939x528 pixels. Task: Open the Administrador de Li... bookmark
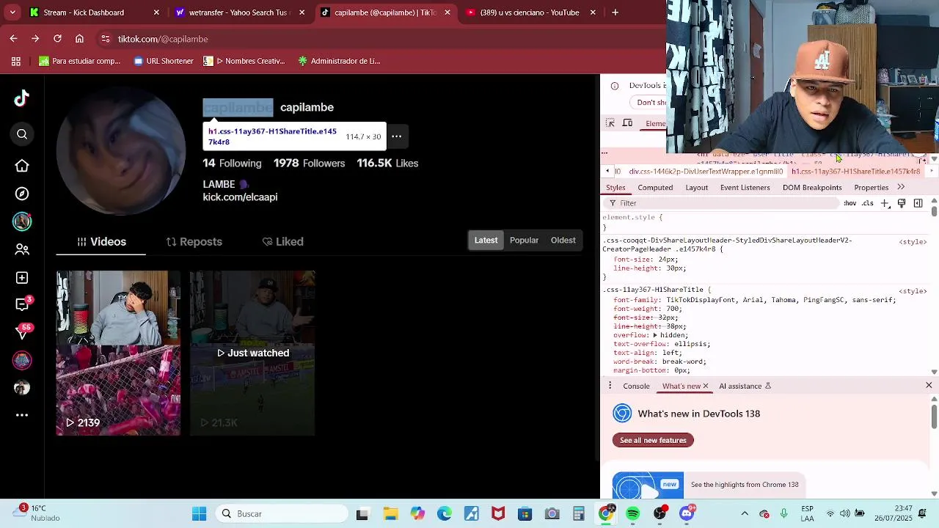(339, 61)
